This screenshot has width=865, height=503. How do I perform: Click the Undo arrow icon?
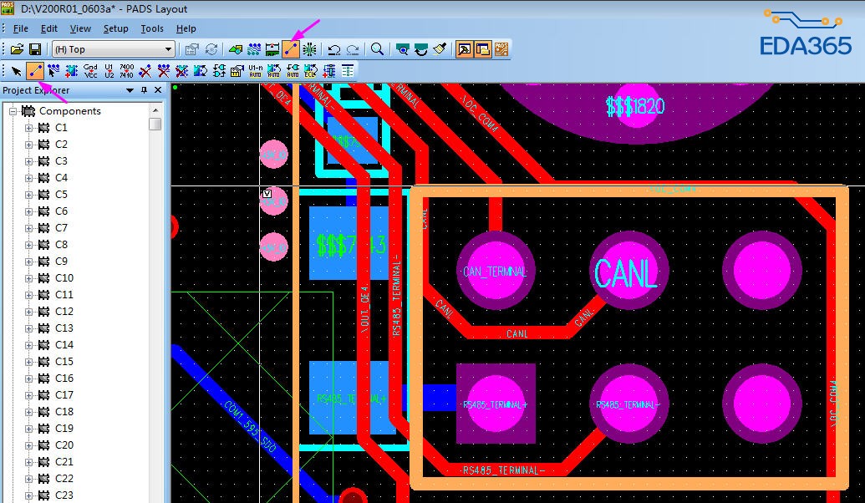click(x=334, y=49)
